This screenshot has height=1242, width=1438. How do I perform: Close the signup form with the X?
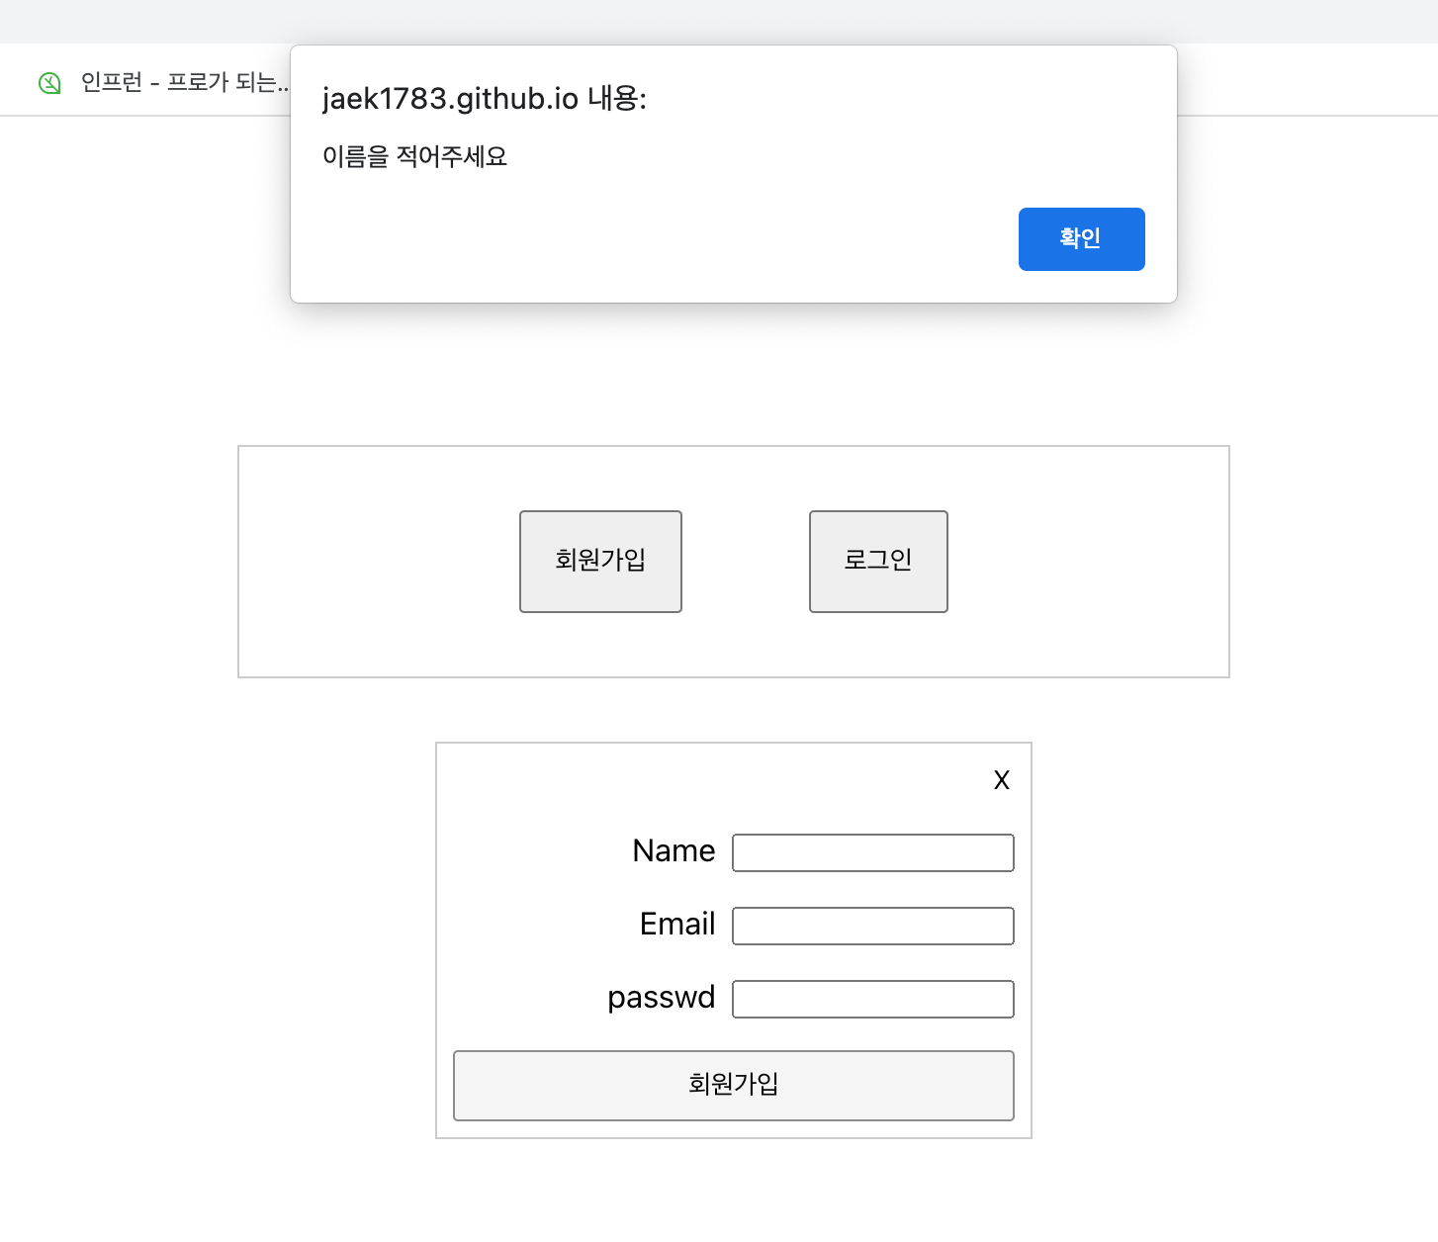pyautogui.click(x=1001, y=779)
